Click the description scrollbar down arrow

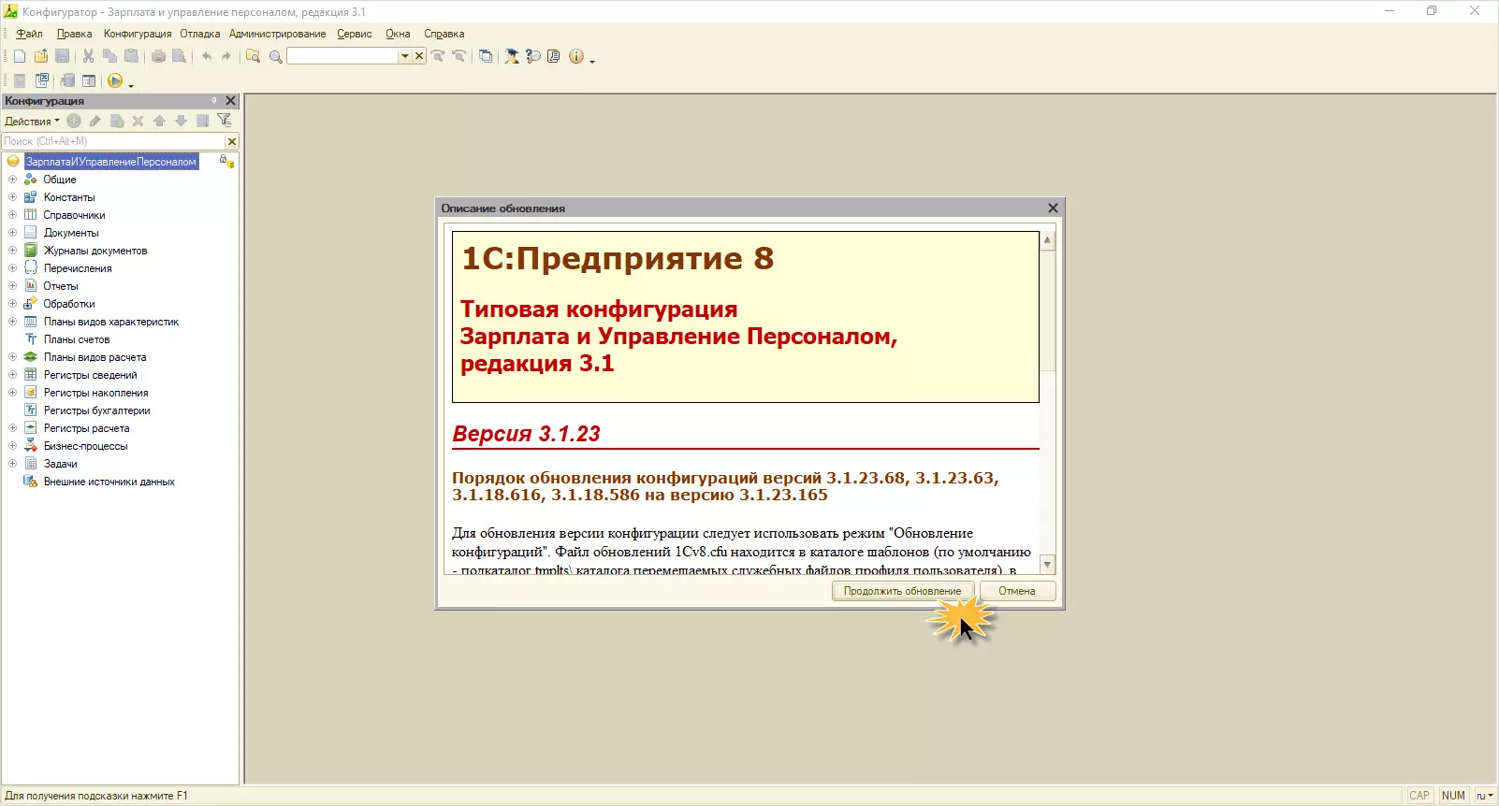pyautogui.click(x=1048, y=565)
